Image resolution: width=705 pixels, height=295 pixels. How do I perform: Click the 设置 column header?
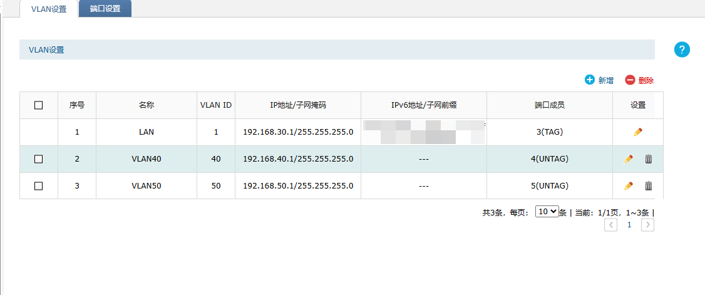pyautogui.click(x=638, y=105)
